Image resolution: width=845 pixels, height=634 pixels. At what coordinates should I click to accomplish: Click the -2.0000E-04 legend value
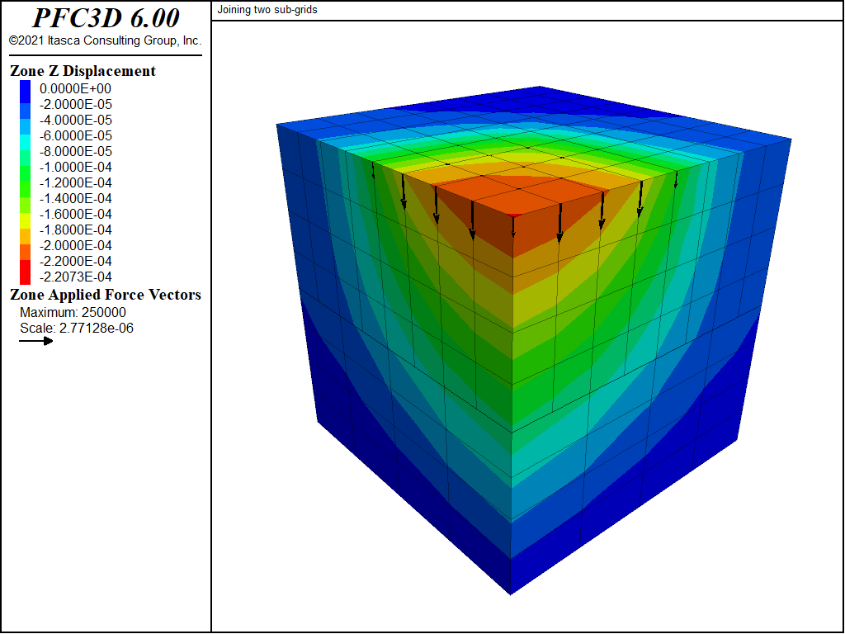pyautogui.click(x=75, y=245)
